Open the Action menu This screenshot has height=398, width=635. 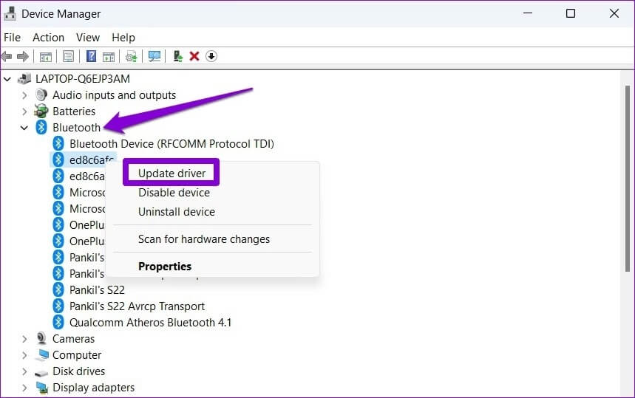click(48, 38)
